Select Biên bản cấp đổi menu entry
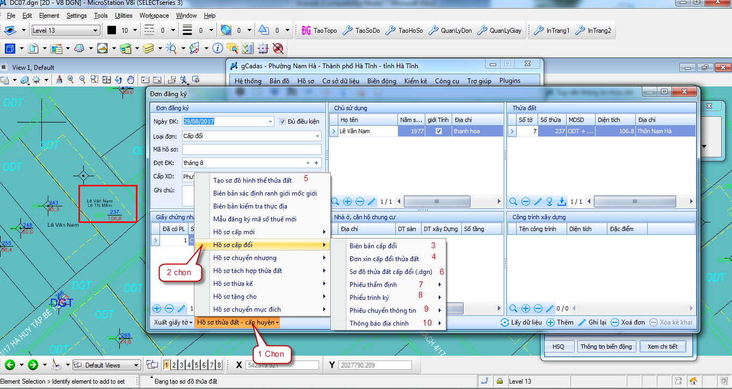732x389 pixels. click(x=373, y=246)
